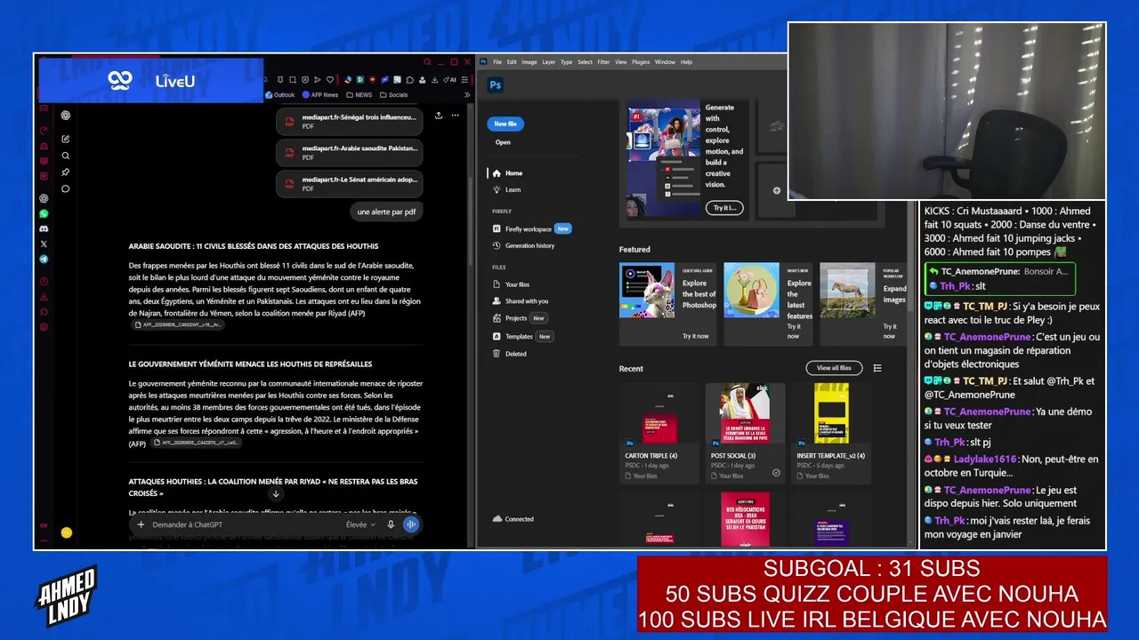
Task: Click the Photoshop Ps home logo
Action: tap(497, 85)
